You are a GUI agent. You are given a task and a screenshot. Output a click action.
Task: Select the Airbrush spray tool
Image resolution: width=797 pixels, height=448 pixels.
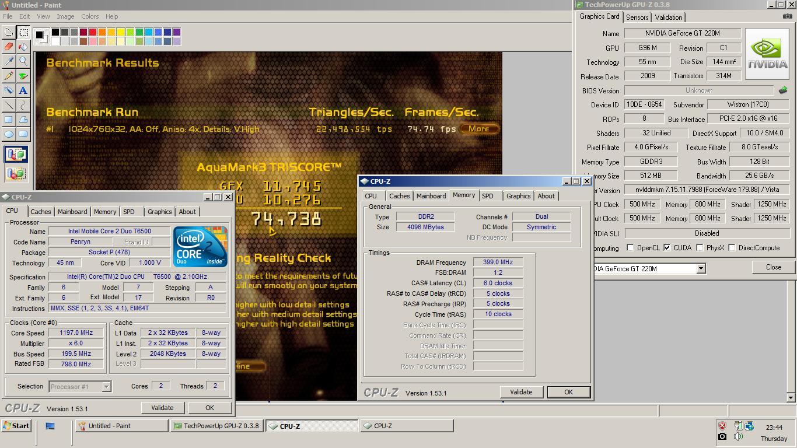(9, 90)
